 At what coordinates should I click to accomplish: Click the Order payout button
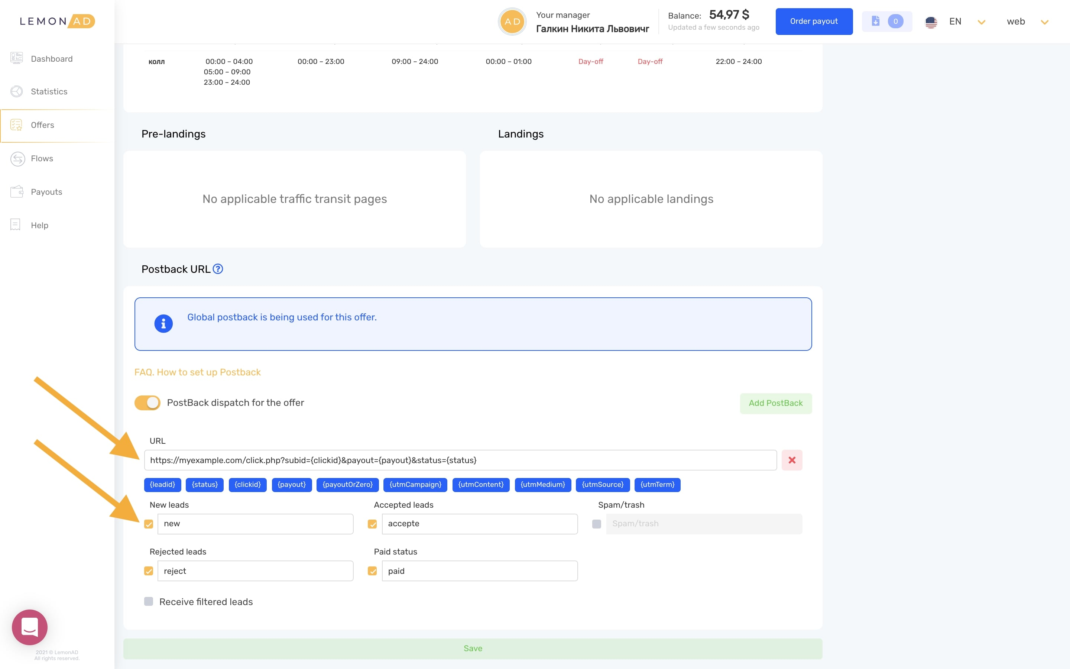[814, 21]
